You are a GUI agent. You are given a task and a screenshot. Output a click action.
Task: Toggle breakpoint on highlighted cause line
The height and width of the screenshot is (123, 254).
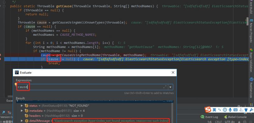[x=1, y=59]
